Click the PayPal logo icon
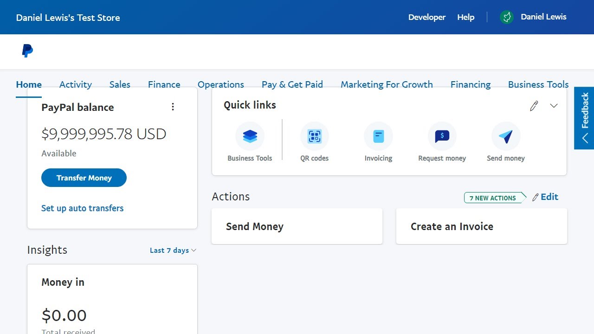 click(27, 51)
